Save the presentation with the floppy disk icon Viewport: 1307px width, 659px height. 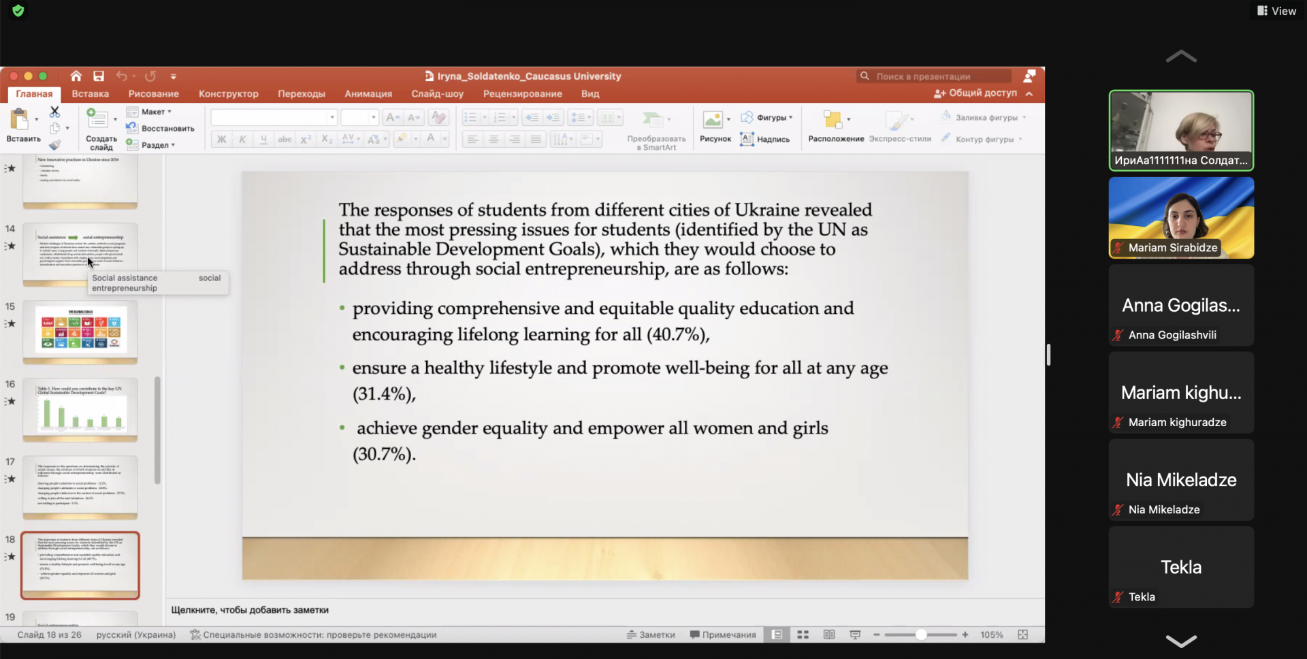pyautogui.click(x=99, y=76)
